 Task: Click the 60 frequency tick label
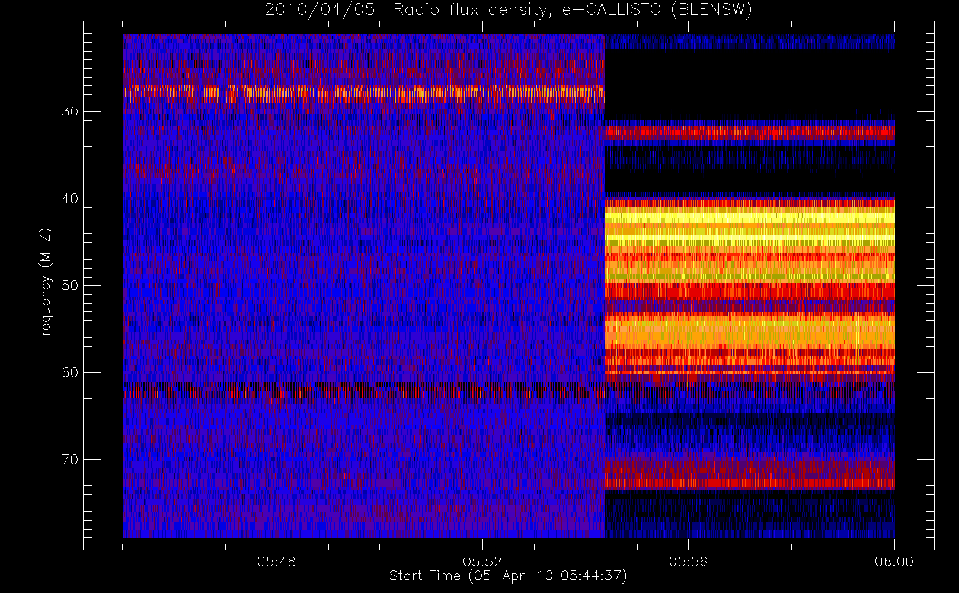pyautogui.click(x=70, y=372)
